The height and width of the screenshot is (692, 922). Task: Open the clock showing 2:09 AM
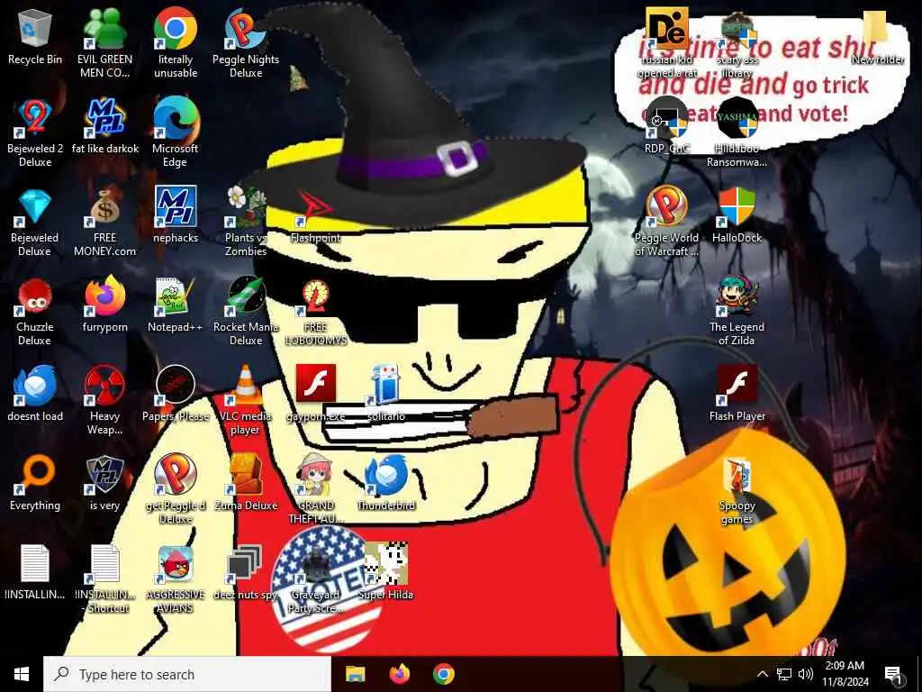pos(845,674)
